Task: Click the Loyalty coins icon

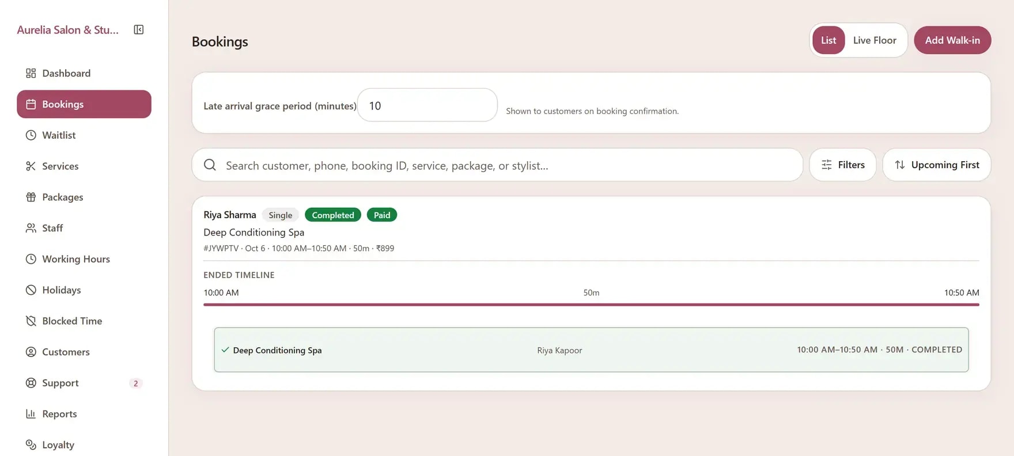Action: [x=31, y=444]
